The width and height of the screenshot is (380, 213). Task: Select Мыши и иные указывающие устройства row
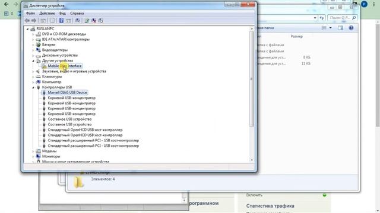click(75, 162)
